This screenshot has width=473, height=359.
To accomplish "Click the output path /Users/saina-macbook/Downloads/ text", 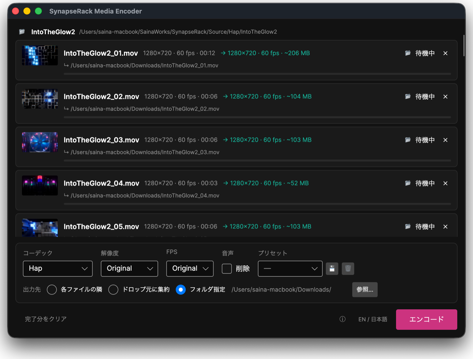I will (281, 290).
